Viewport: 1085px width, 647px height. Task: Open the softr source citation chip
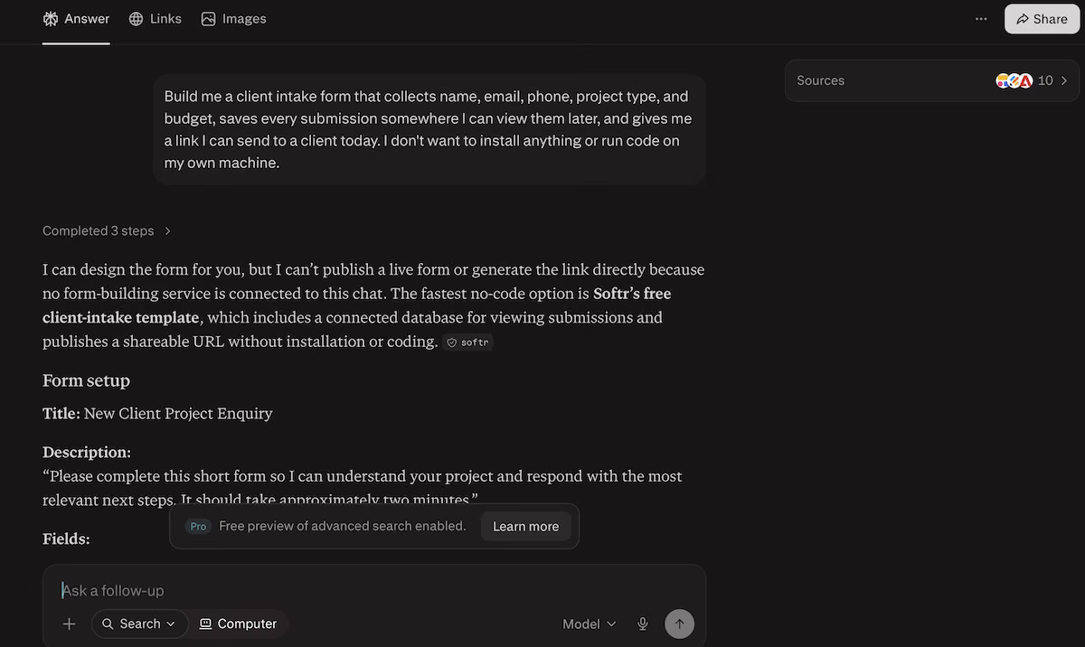[468, 342]
